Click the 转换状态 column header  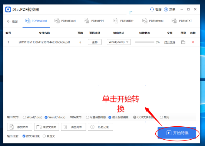(x=145, y=33)
